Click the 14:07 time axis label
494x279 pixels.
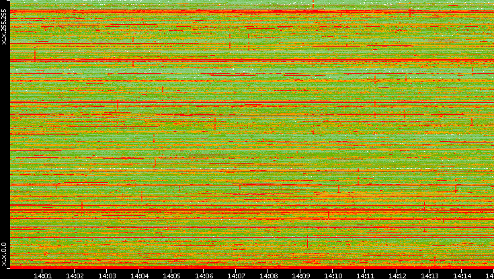[236, 276]
